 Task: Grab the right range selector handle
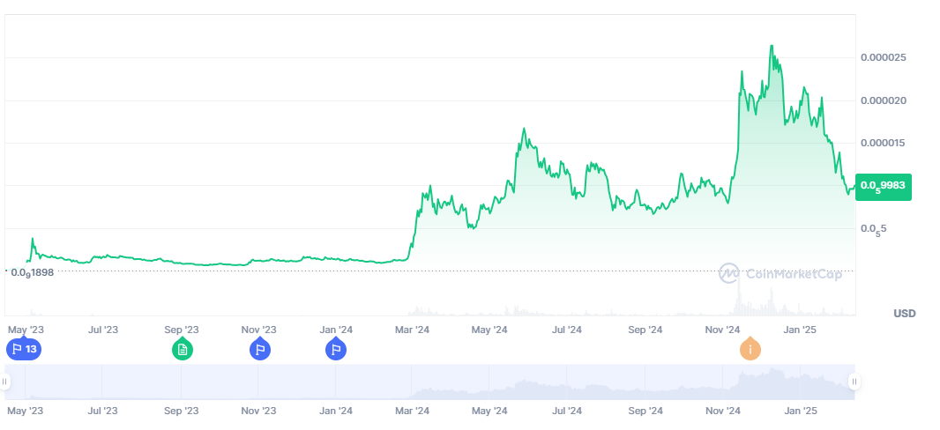tap(854, 382)
